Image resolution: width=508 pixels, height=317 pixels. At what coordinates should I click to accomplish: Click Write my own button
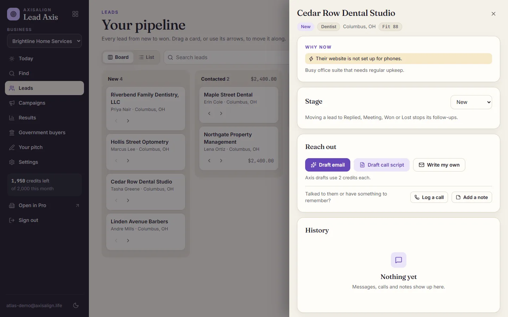(439, 165)
